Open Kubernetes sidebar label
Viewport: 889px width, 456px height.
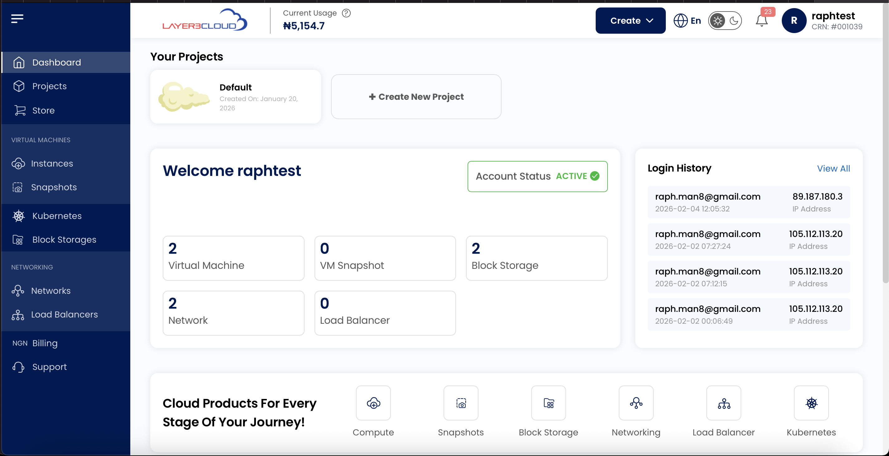[57, 216]
